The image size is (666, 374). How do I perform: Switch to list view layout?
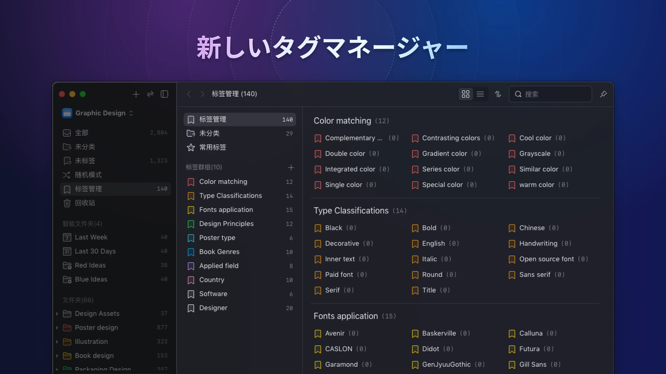(480, 94)
